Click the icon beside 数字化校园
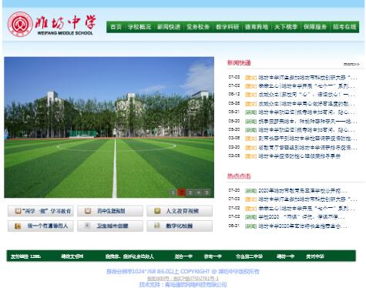The image size is (366, 288). (157, 226)
